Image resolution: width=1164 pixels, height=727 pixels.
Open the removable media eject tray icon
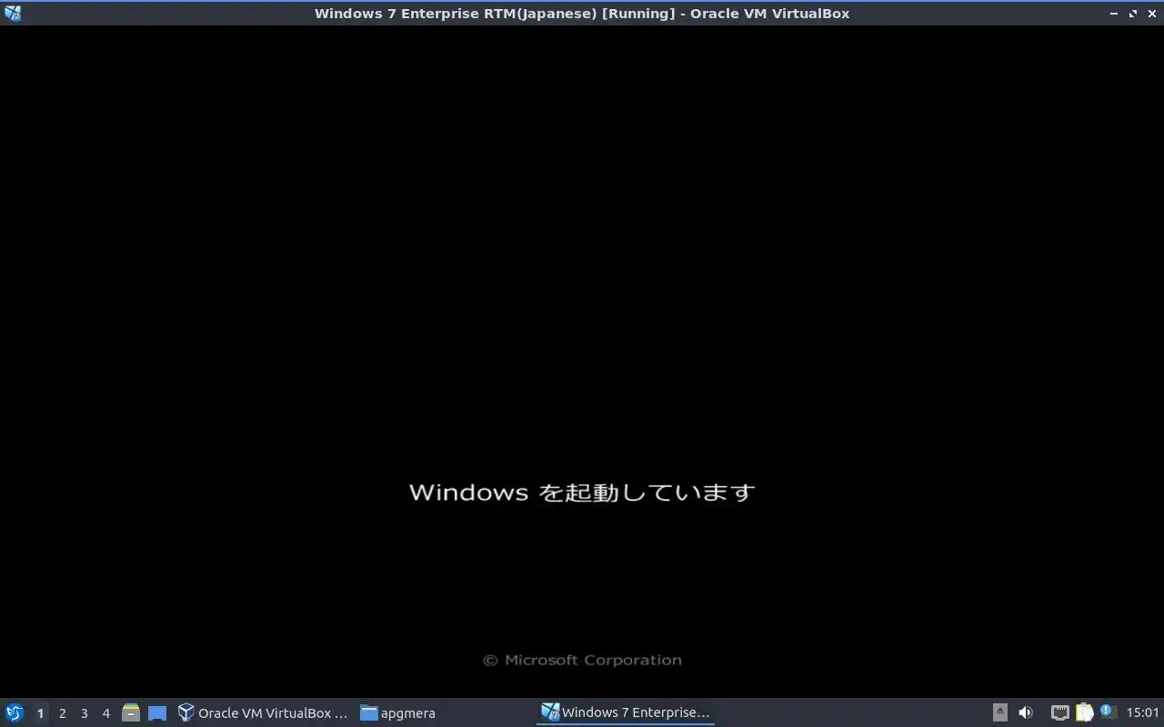[1000, 712]
